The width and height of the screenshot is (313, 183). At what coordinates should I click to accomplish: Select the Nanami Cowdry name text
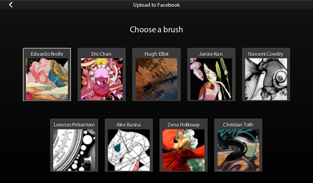pyautogui.click(x=266, y=54)
